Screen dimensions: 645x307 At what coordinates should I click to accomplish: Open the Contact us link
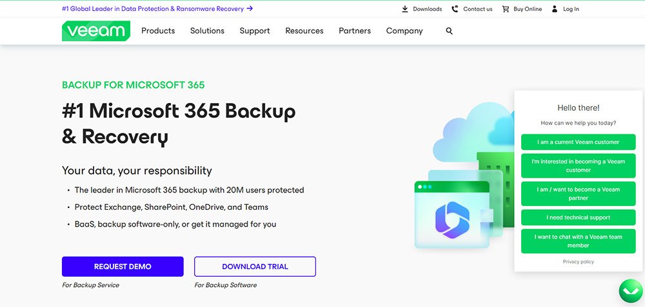[x=477, y=9]
